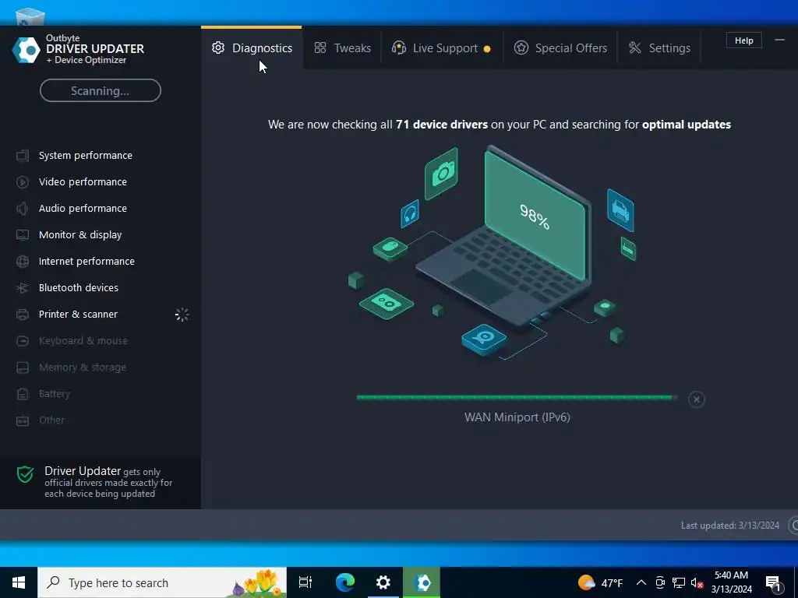The image size is (798, 598).
Task: Go to the Special Offers tab
Action: 560,47
